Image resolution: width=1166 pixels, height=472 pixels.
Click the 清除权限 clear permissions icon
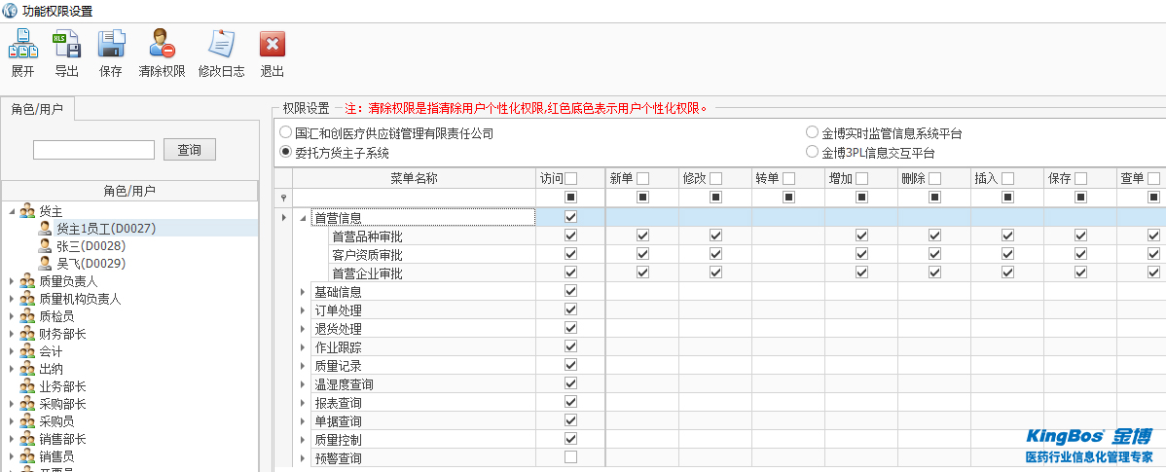tap(162, 45)
